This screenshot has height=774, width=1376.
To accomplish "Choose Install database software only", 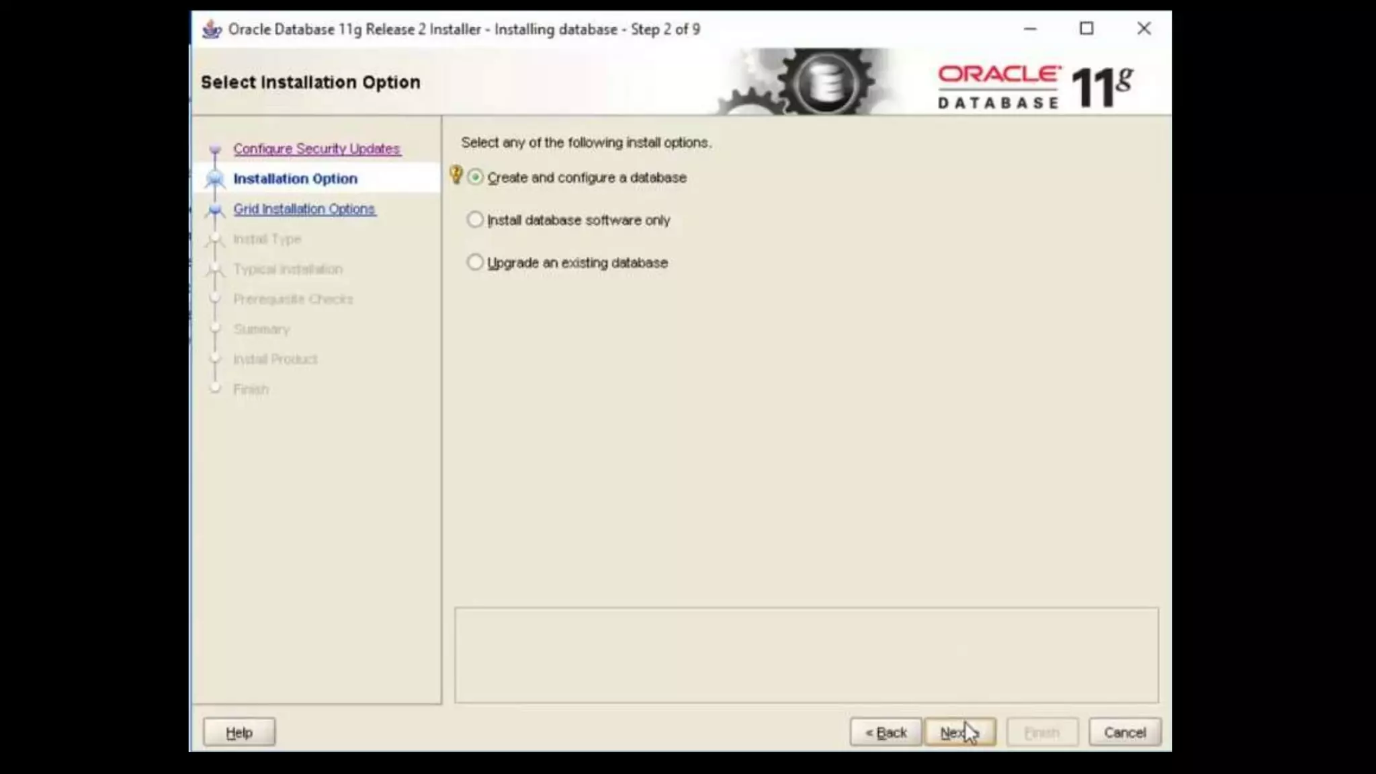I will point(476,220).
